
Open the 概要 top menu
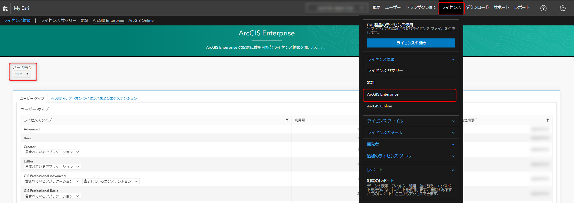376,8
